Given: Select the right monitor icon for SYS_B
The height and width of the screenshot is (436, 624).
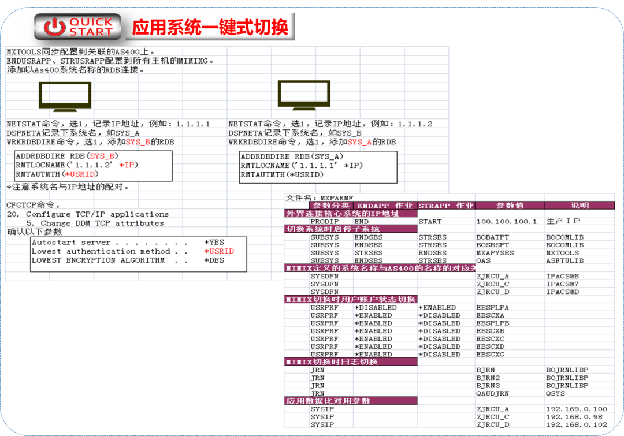Looking at the screenshot, I should click(304, 95).
